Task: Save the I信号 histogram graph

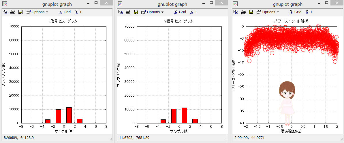Action: [x=20, y=12]
